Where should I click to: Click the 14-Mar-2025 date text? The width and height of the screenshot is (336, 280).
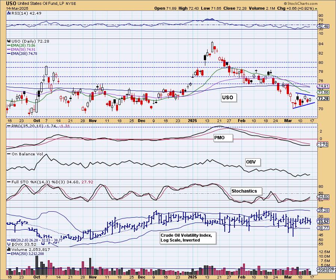pos(16,8)
